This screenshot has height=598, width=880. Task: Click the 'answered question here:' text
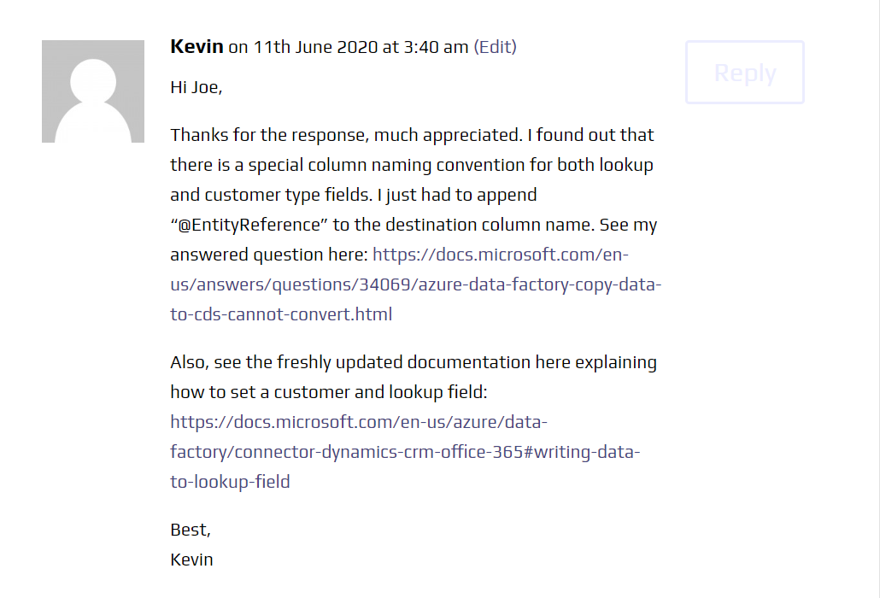click(x=269, y=255)
